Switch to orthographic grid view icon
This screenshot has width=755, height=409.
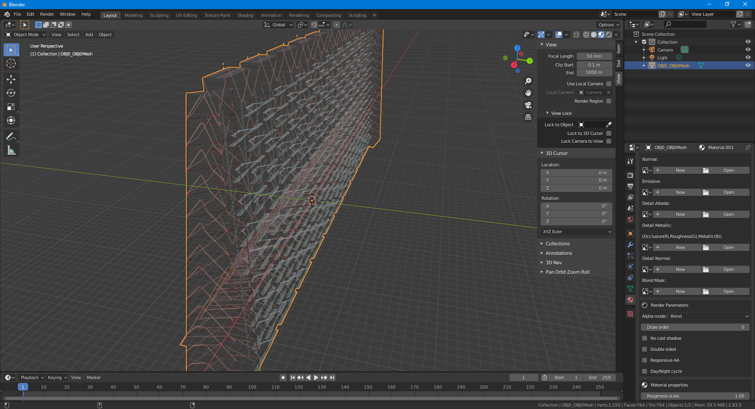(x=528, y=117)
